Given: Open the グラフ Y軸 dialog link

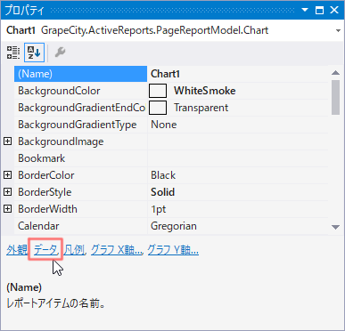Looking at the screenshot, I should coord(173,250).
